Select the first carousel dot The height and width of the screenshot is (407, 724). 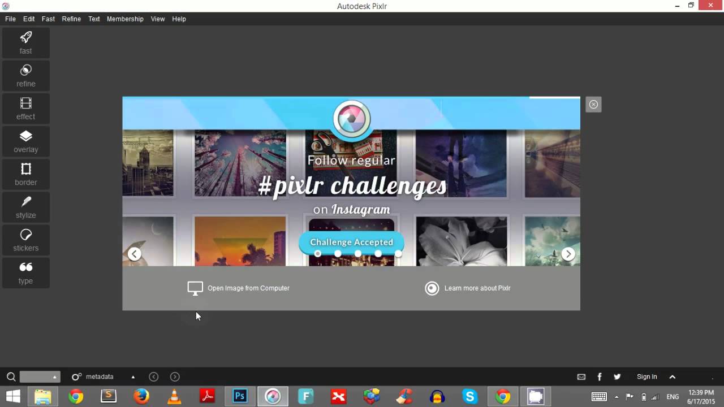317,254
